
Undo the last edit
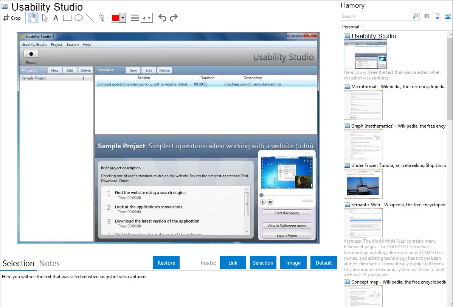pyautogui.click(x=162, y=18)
